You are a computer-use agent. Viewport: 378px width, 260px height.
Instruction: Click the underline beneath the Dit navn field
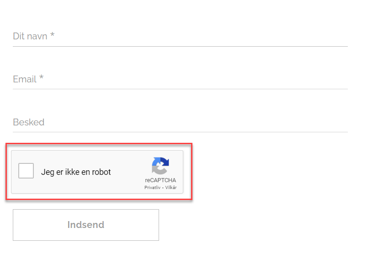[x=180, y=46]
